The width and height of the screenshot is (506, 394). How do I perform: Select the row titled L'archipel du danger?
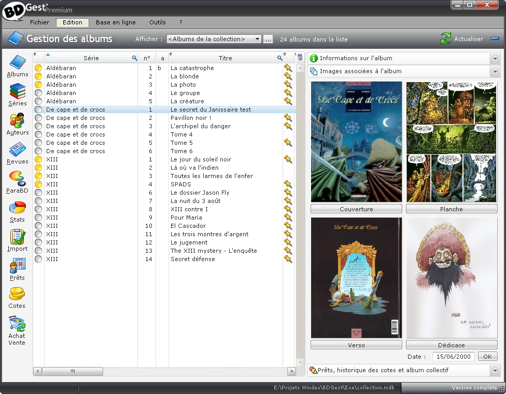[x=164, y=126]
